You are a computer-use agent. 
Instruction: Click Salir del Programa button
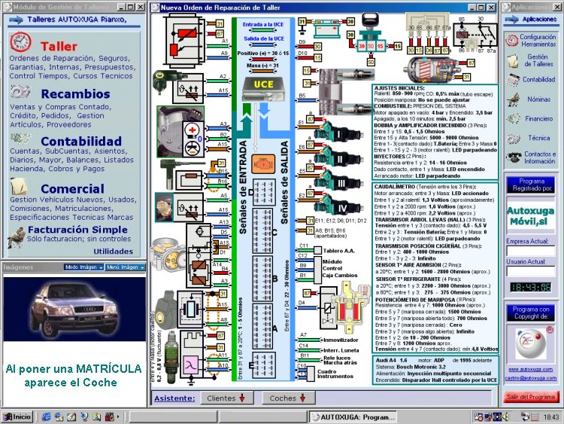tap(531, 397)
